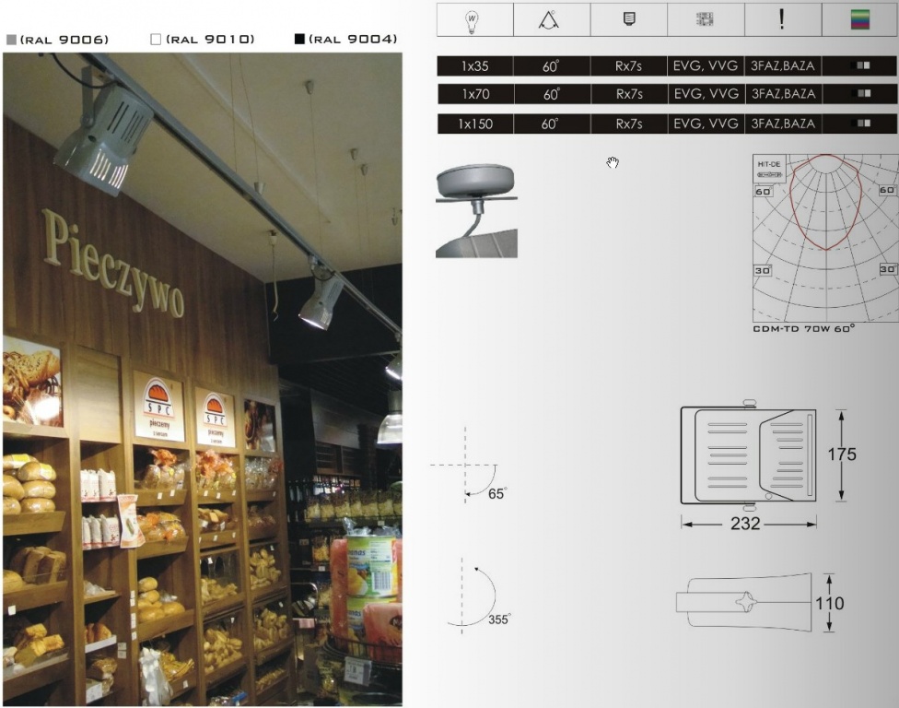Click "Rx7s" in the 1x150 row
The image size is (899, 708).
pos(629,124)
